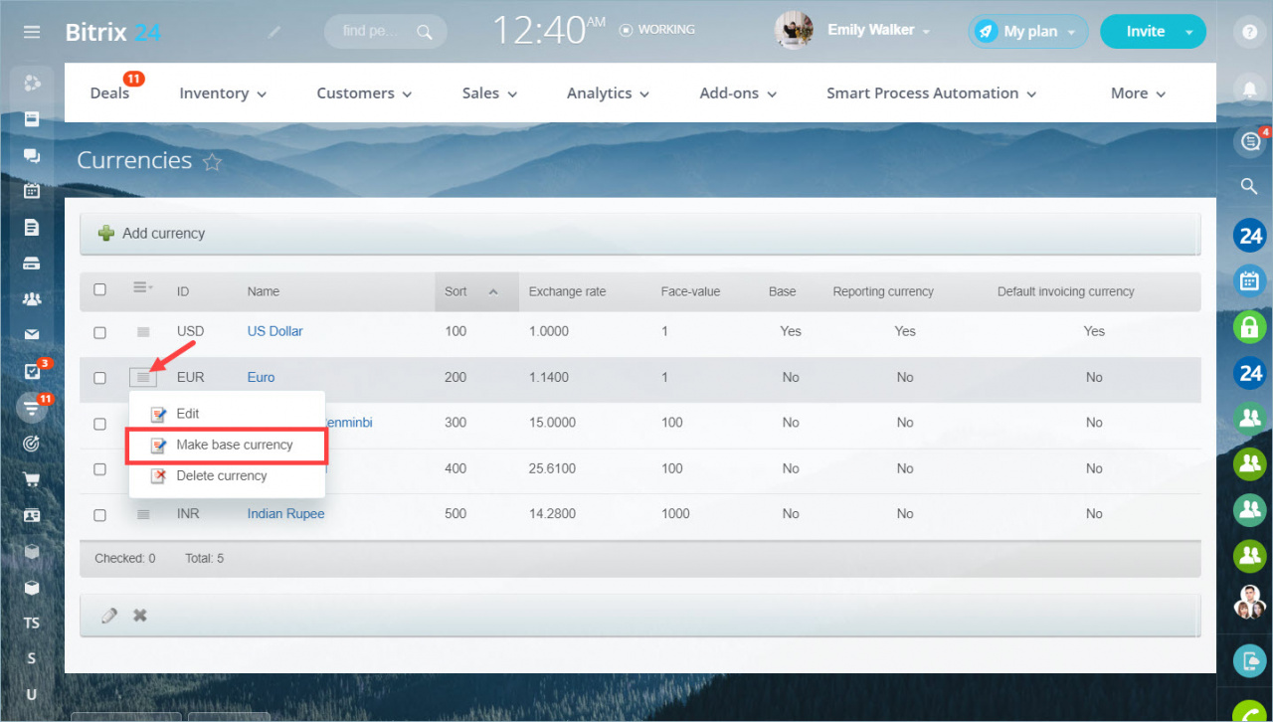Open the Drive icon in left sidebar
This screenshot has width=1273, height=722.
point(32,264)
